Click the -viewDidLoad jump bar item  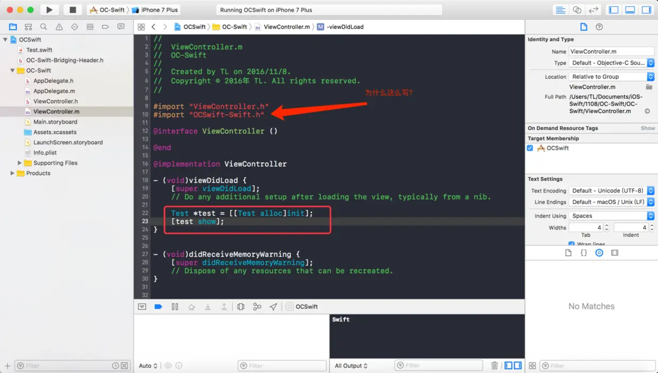pos(340,27)
